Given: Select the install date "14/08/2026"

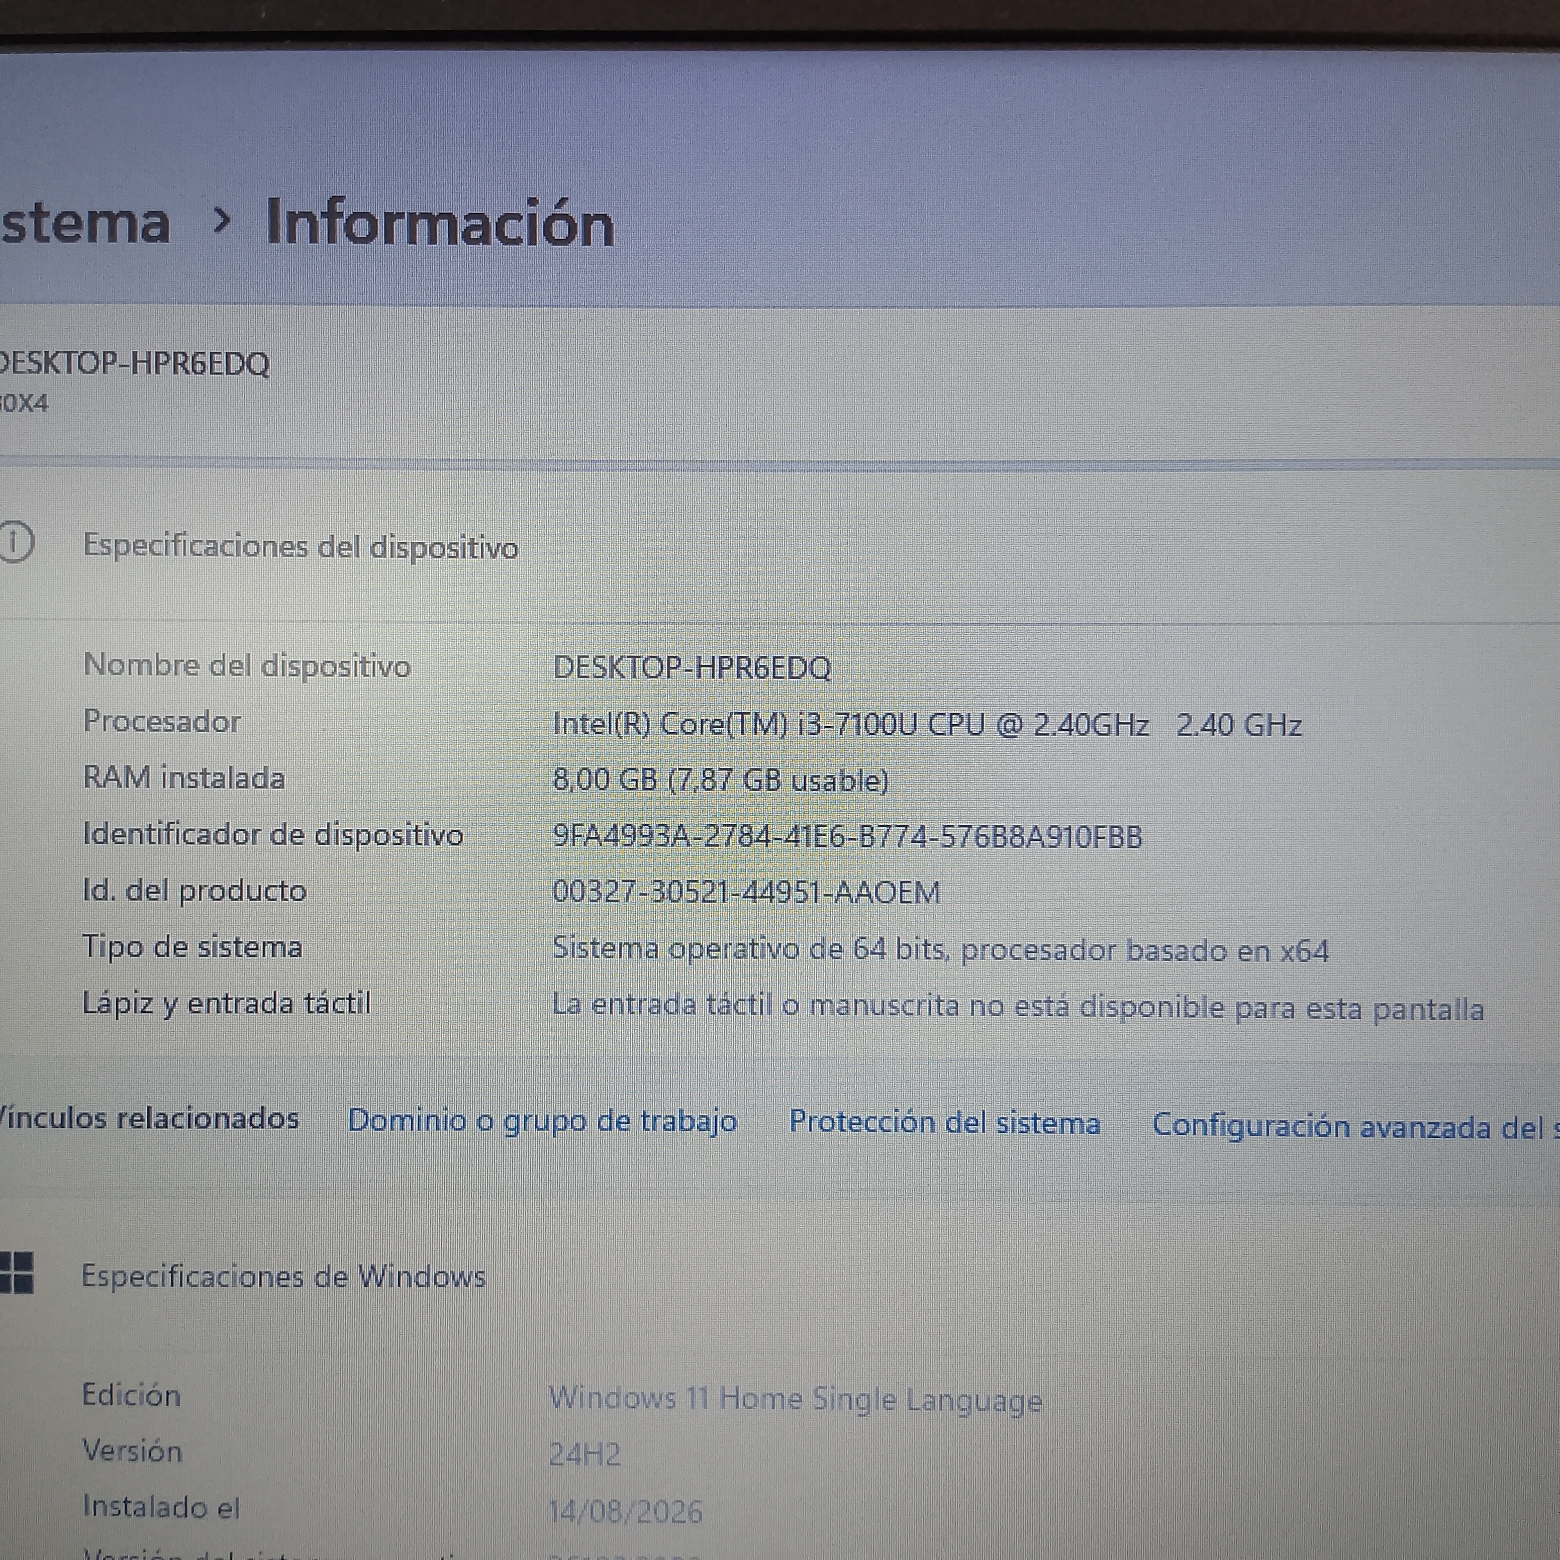Looking at the screenshot, I should click(626, 1511).
